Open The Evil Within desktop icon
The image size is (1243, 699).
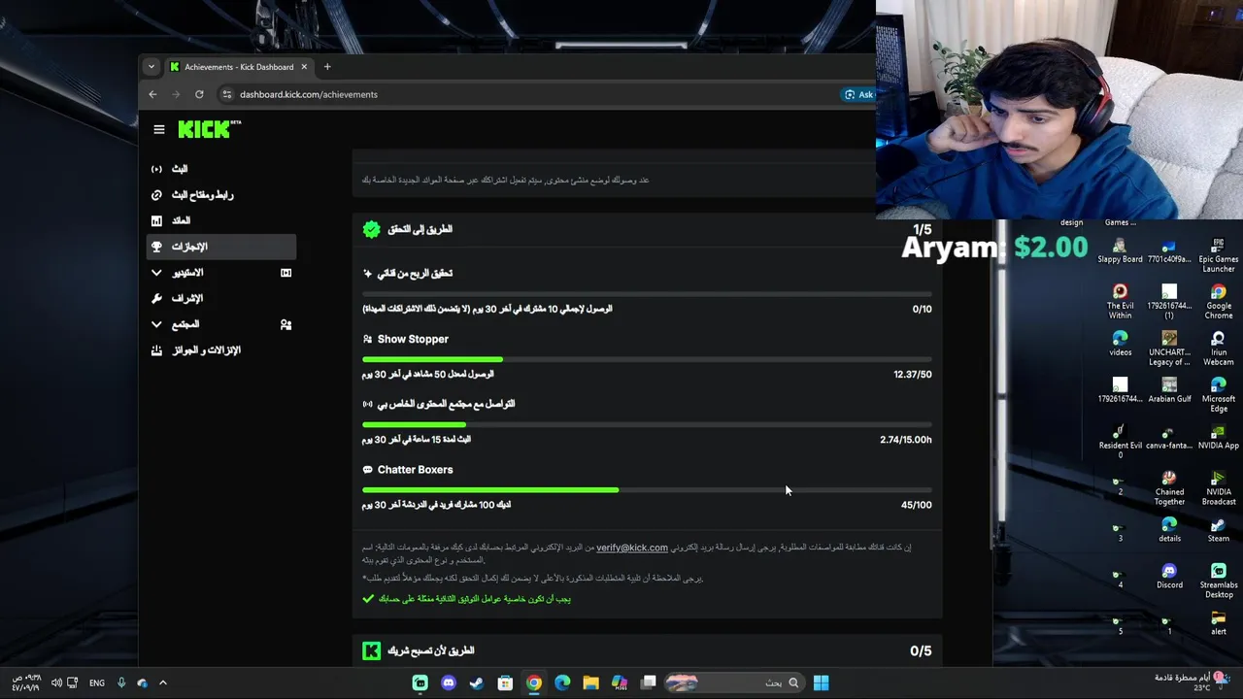pos(1120,301)
